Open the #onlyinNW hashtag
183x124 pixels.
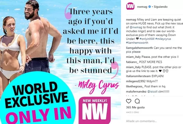coord(147,39)
